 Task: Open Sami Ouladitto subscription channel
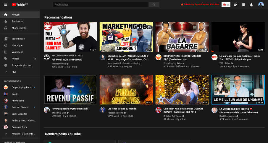20,114
